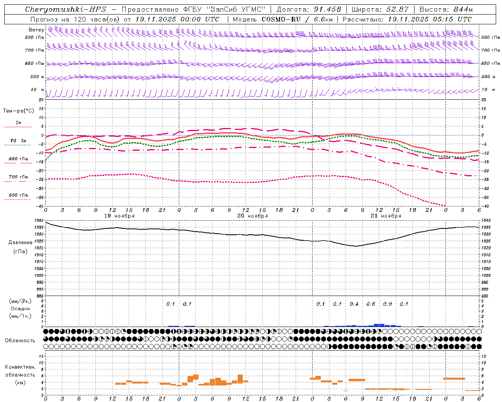The height and width of the screenshot is (402, 502).
Task: Click the 'Широта: 52.87' header field
Action: [380, 9]
